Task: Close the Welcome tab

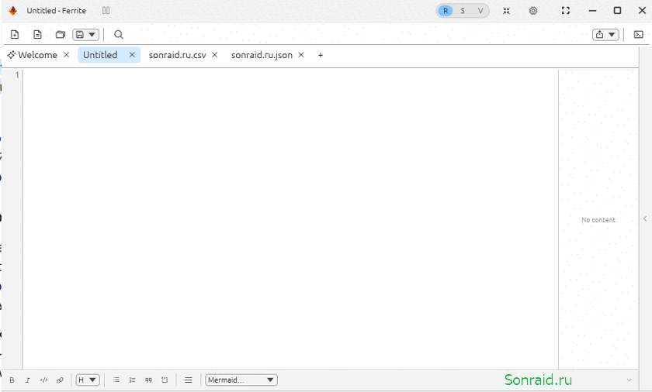Action: pyautogui.click(x=66, y=55)
